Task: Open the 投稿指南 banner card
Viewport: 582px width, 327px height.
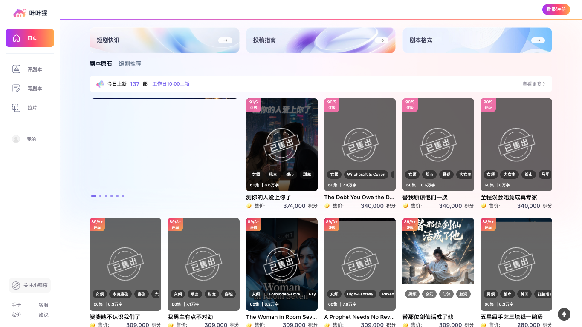Action: pyautogui.click(x=321, y=40)
